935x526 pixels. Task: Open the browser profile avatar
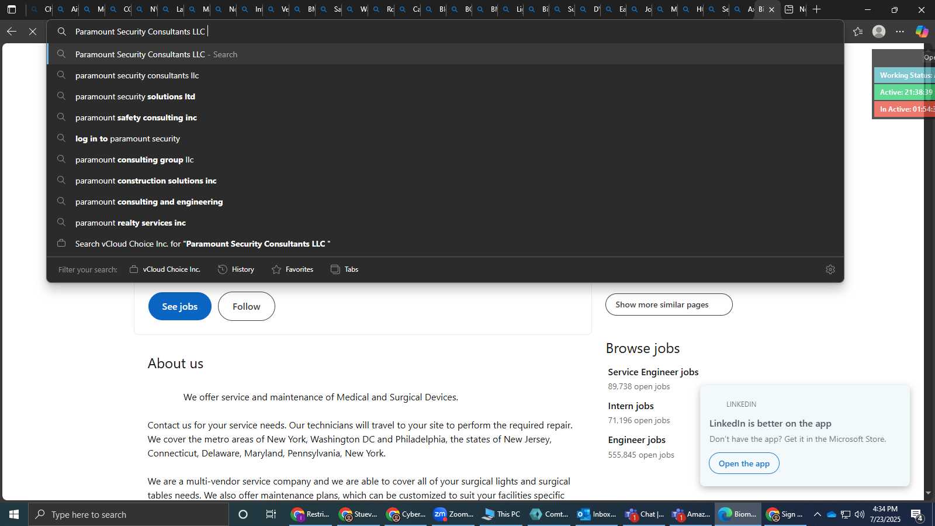(879, 32)
